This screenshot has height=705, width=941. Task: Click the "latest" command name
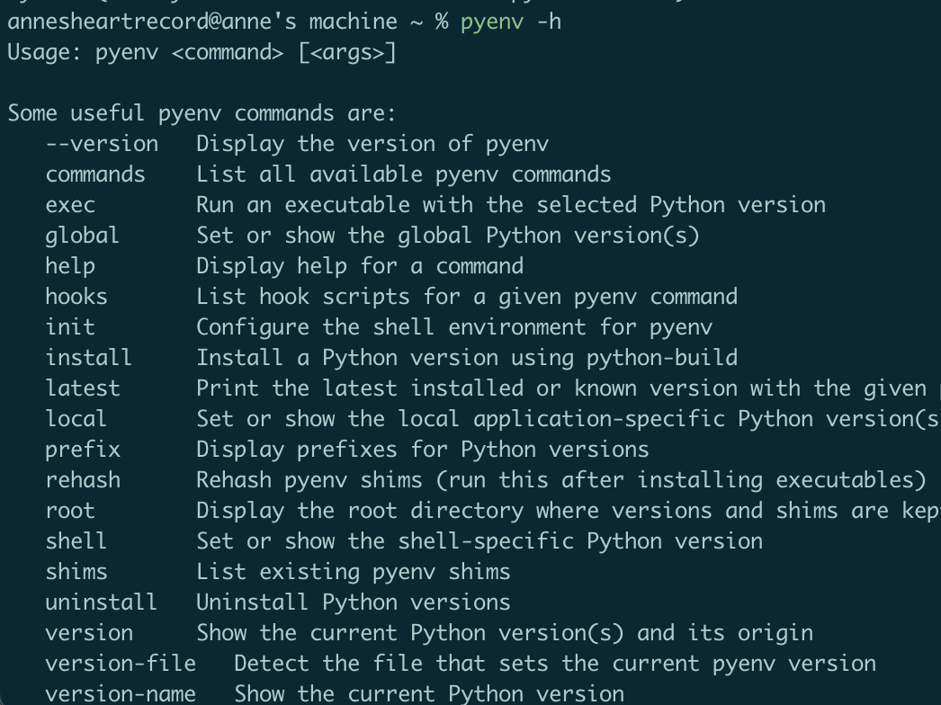click(83, 388)
